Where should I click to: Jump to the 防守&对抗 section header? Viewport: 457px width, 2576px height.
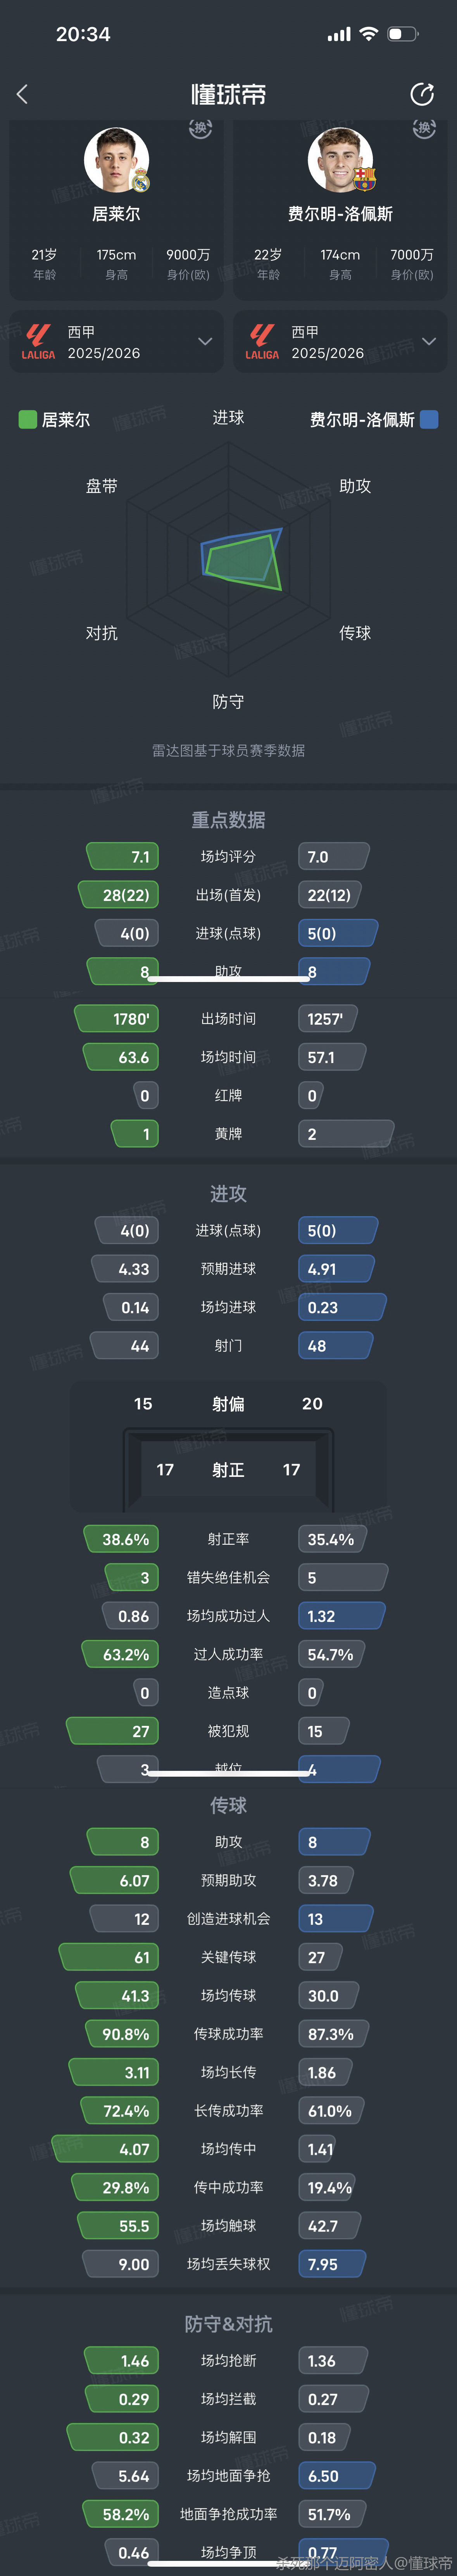click(x=228, y=2324)
